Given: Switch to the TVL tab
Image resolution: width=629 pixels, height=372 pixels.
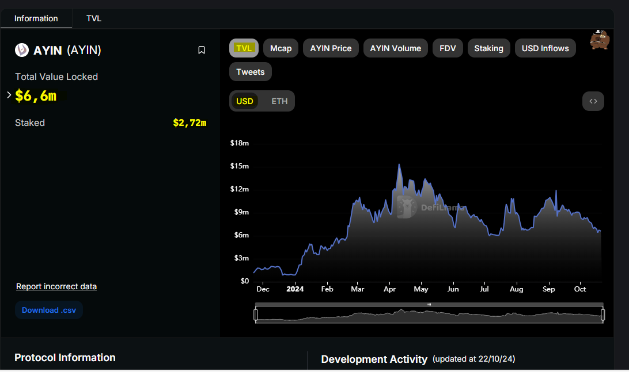Looking at the screenshot, I should 94,18.
